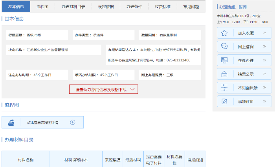Click the double arrow next to 在线办理
The height and width of the screenshot is (167, 275).
tap(264, 60)
